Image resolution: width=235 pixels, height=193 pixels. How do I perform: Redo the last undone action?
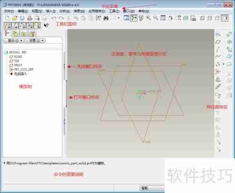[61, 18]
